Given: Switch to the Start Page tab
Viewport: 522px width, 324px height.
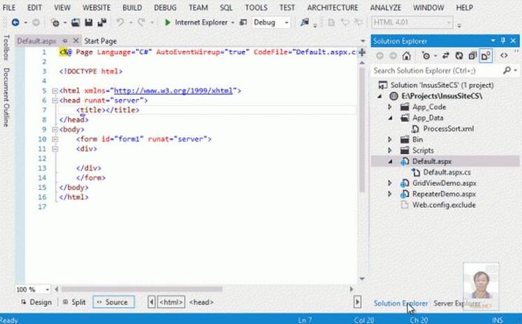Looking at the screenshot, I should pyautogui.click(x=101, y=40).
